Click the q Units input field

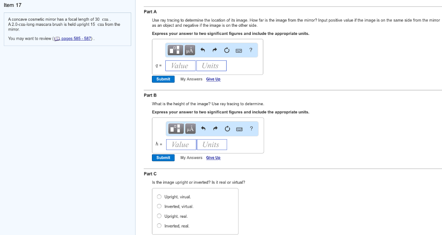click(x=211, y=66)
